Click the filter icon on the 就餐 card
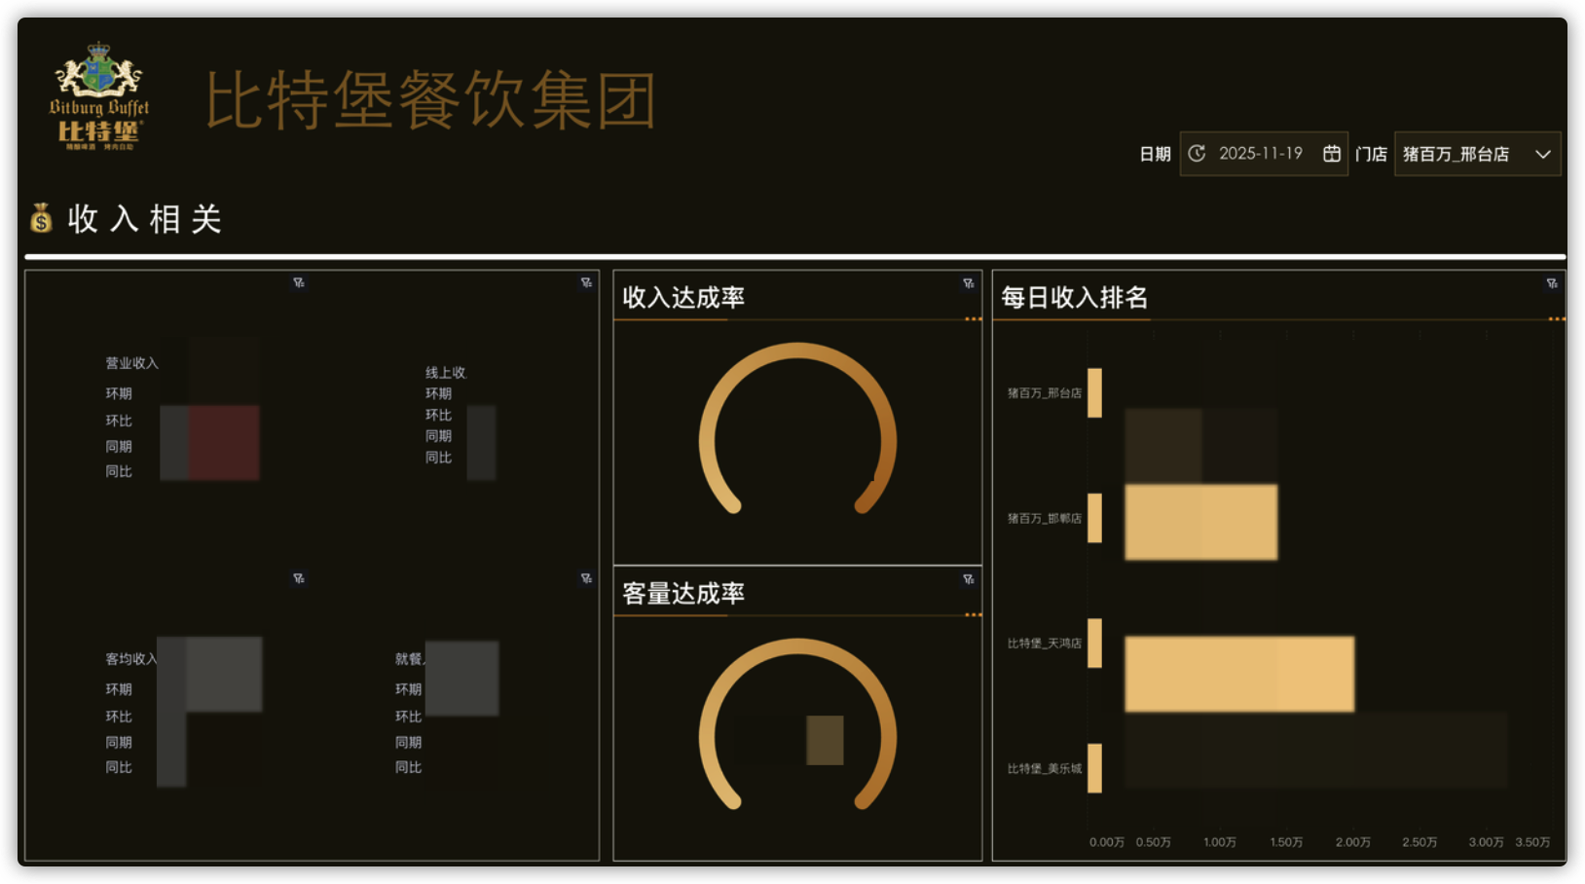Screen dimensions: 1585x884 tap(586, 578)
